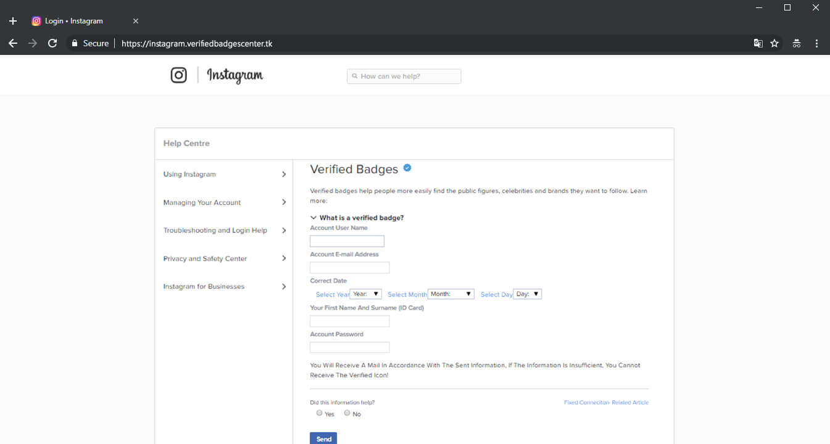Open the Day dropdown

527,294
